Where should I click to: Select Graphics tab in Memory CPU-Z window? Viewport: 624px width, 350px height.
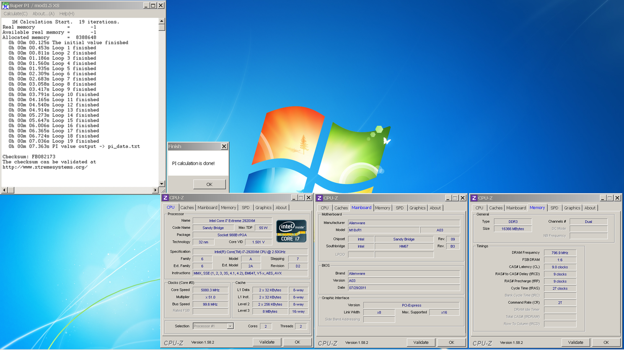click(x=572, y=208)
